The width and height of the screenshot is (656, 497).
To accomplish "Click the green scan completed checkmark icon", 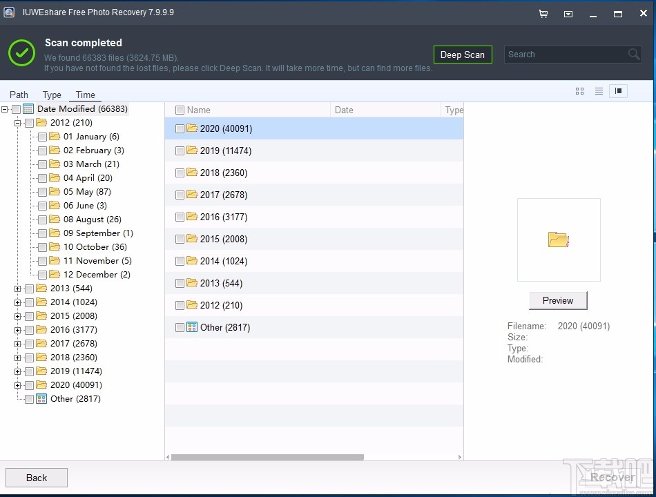I will point(22,53).
